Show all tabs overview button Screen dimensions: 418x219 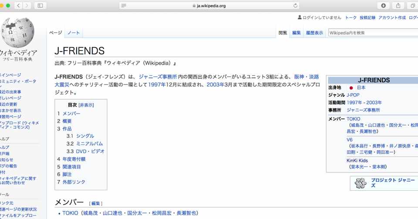[x=413, y=6]
